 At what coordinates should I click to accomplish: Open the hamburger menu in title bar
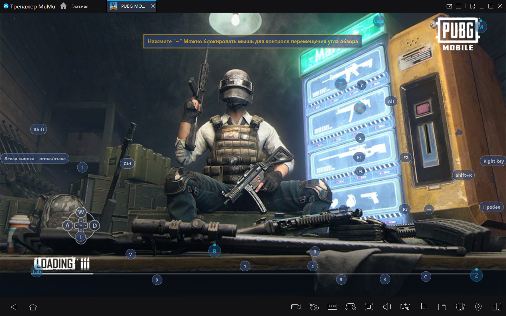point(459,6)
